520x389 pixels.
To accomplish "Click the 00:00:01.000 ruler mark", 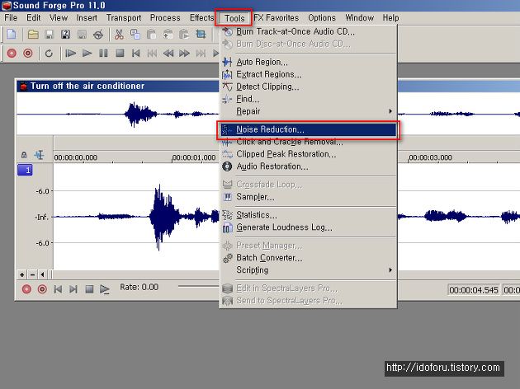I will [x=194, y=157].
